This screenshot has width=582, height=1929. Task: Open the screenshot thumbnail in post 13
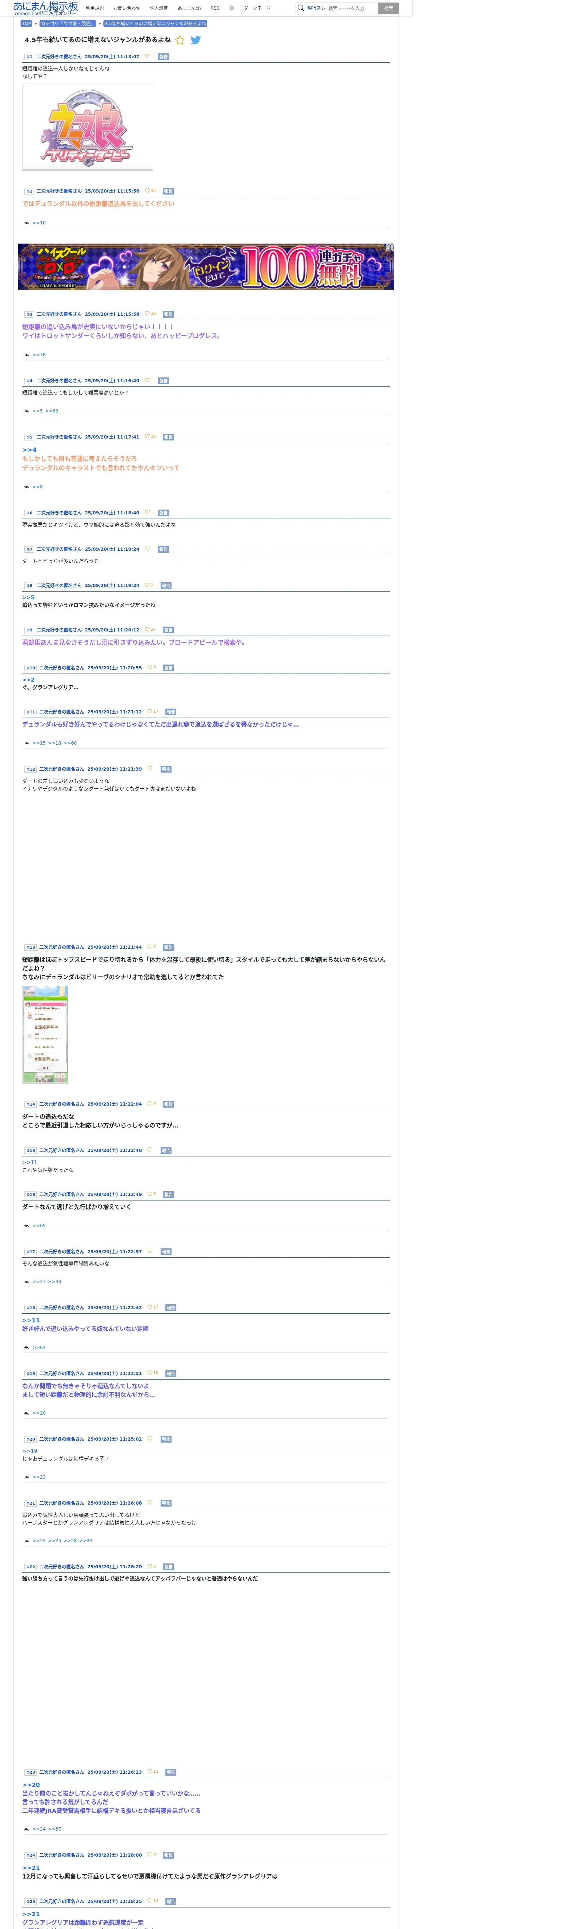pyautogui.click(x=46, y=1034)
